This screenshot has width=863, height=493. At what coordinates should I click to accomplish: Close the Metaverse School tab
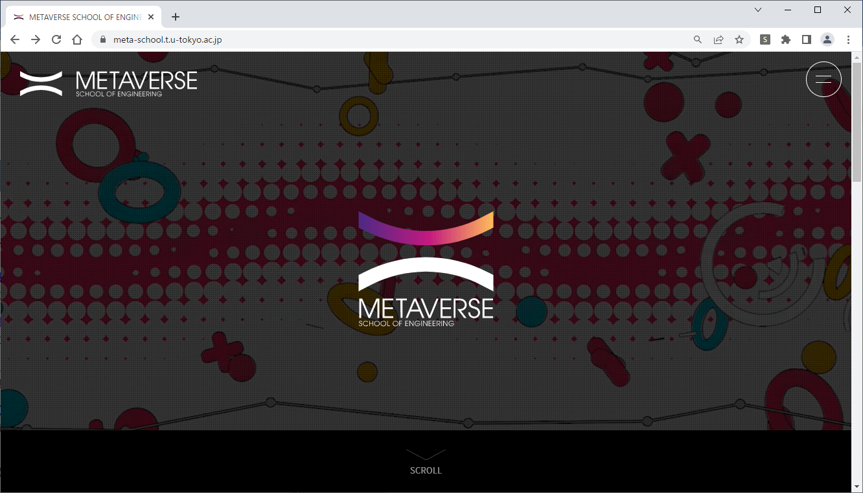click(151, 17)
